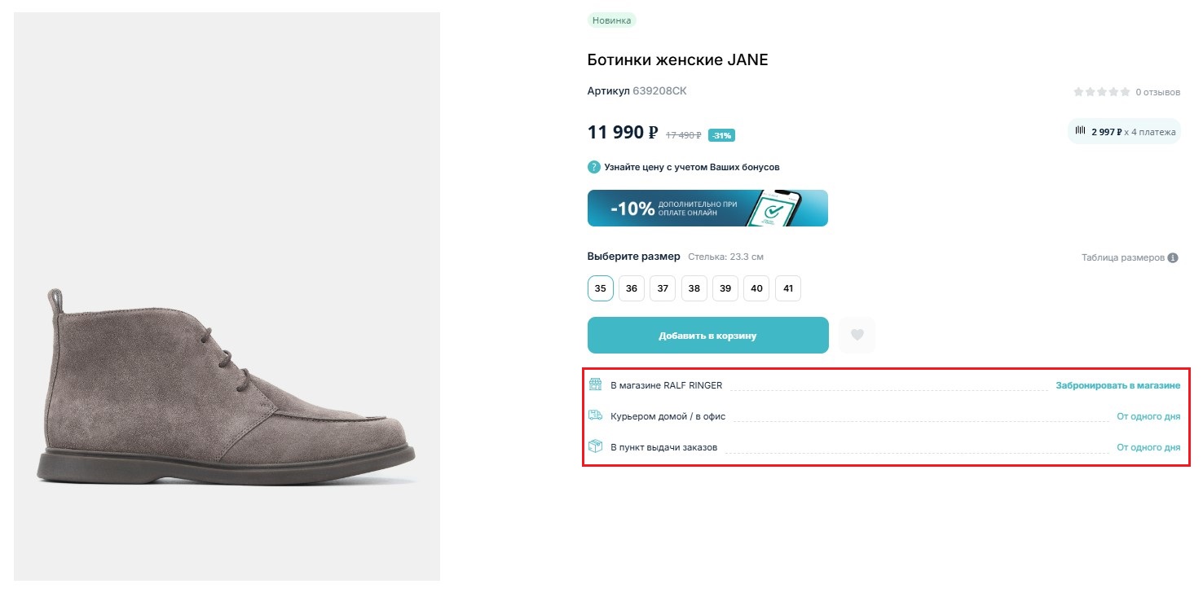Click the star rating icons
1203x593 pixels.
point(1102,92)
